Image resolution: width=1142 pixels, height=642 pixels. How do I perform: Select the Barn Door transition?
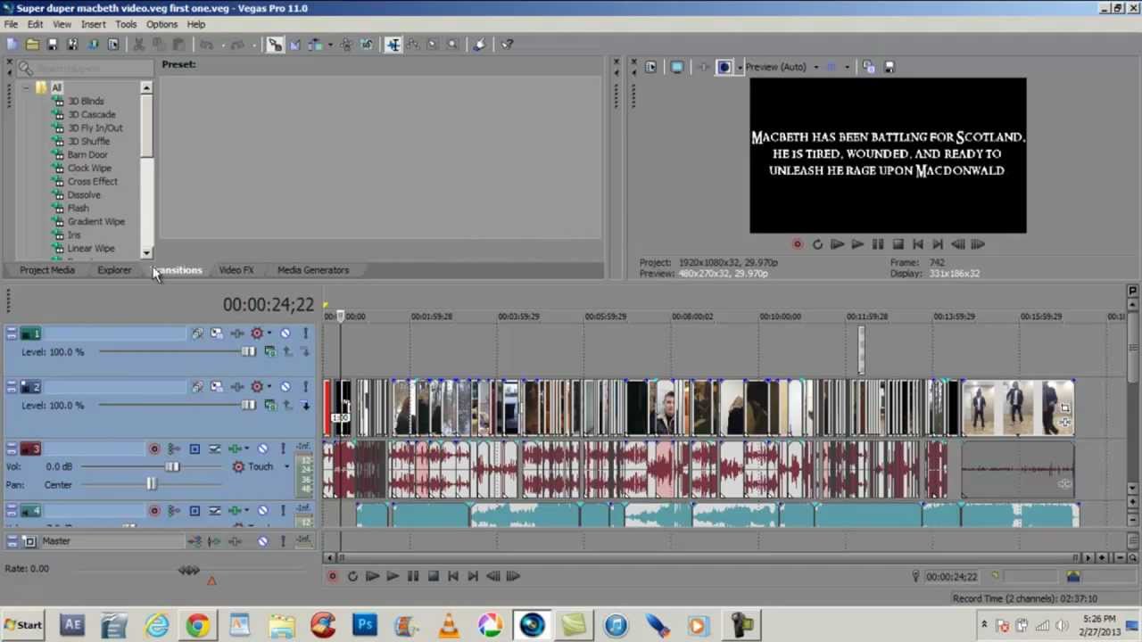coord(87,154)
